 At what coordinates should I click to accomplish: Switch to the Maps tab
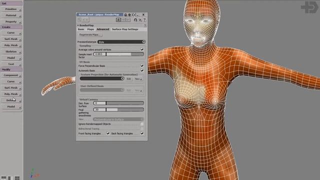90,29
